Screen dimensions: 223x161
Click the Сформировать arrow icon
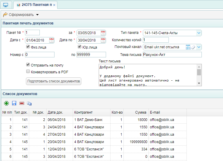coord(5,14)
